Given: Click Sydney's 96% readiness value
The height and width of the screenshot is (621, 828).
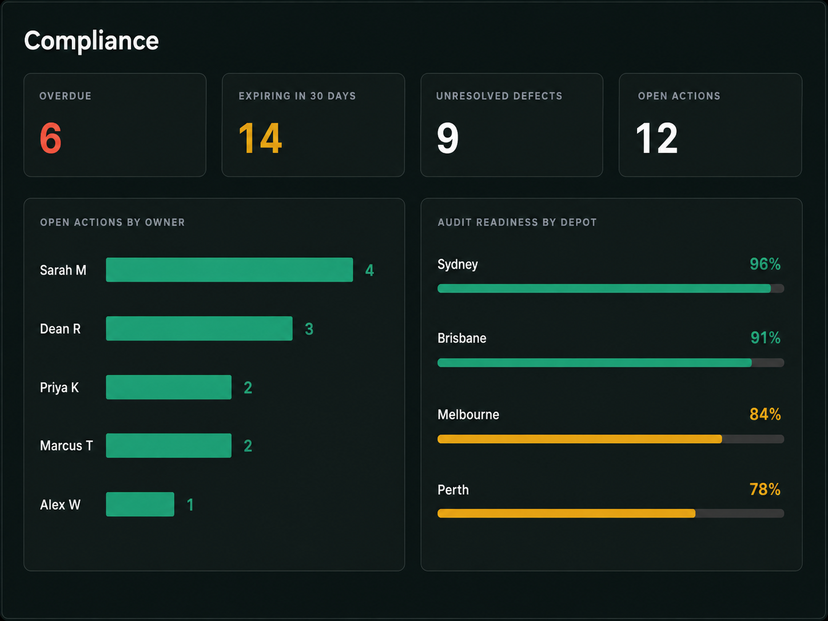Looking at the screenshot, I should click(765, 264).
